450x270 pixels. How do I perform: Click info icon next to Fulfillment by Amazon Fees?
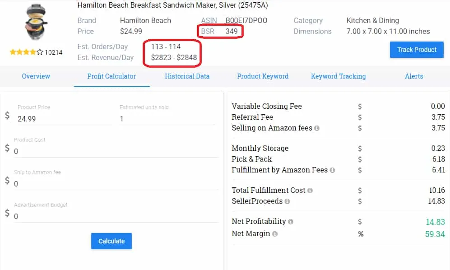point(333,171)
